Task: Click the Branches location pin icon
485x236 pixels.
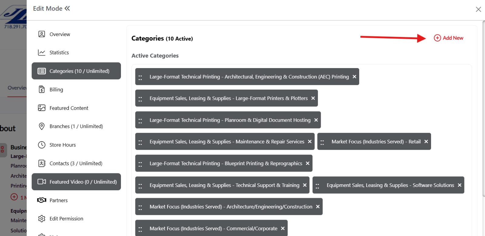Action: point(42,126)
